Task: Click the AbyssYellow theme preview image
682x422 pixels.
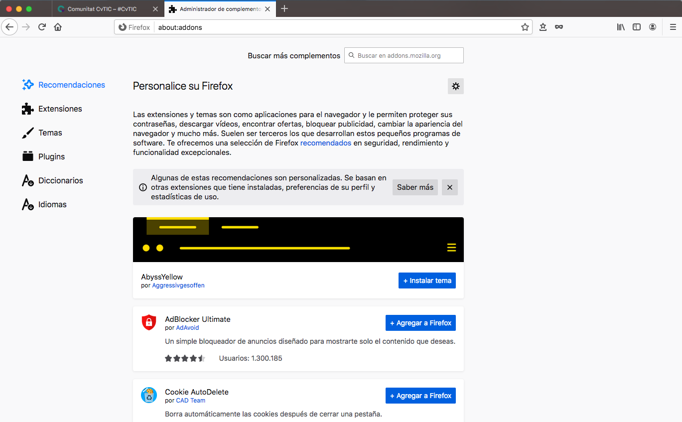Action: pyautogui.click(x=298, y=240)
